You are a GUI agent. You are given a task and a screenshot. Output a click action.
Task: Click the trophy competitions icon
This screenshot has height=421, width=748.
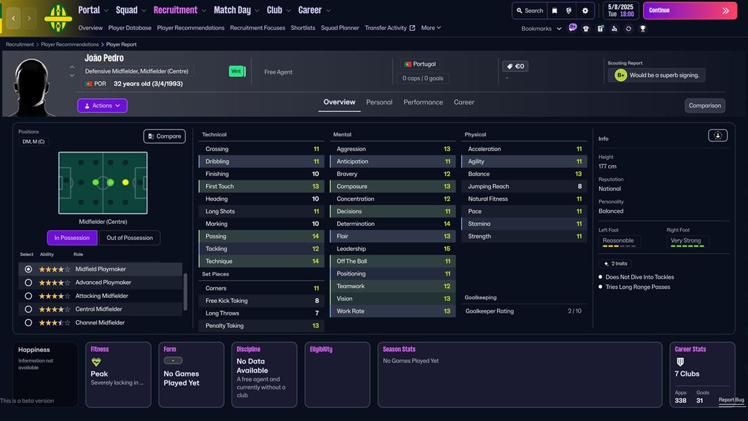coord(642,29)
